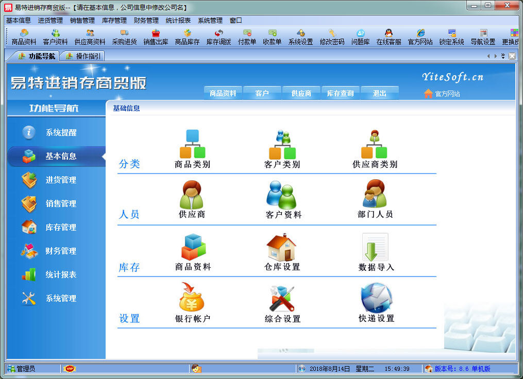Select 基本信息 in the sidebar
Image resolution: width=523 pixels, height=379 pixels.
click(56, 156)
